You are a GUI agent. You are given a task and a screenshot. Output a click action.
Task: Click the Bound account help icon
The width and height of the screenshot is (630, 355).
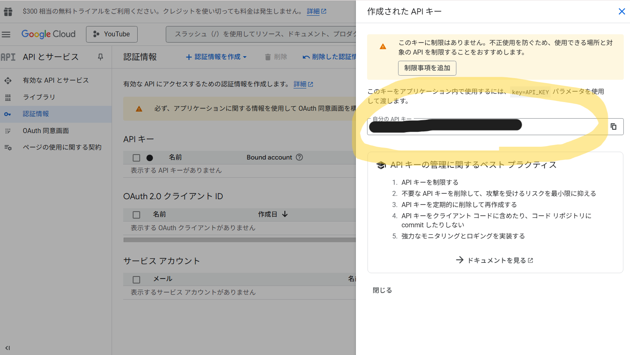pos(299,157)
